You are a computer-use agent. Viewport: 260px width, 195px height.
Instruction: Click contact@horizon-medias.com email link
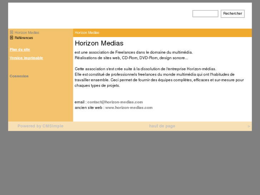coord(115,102)
